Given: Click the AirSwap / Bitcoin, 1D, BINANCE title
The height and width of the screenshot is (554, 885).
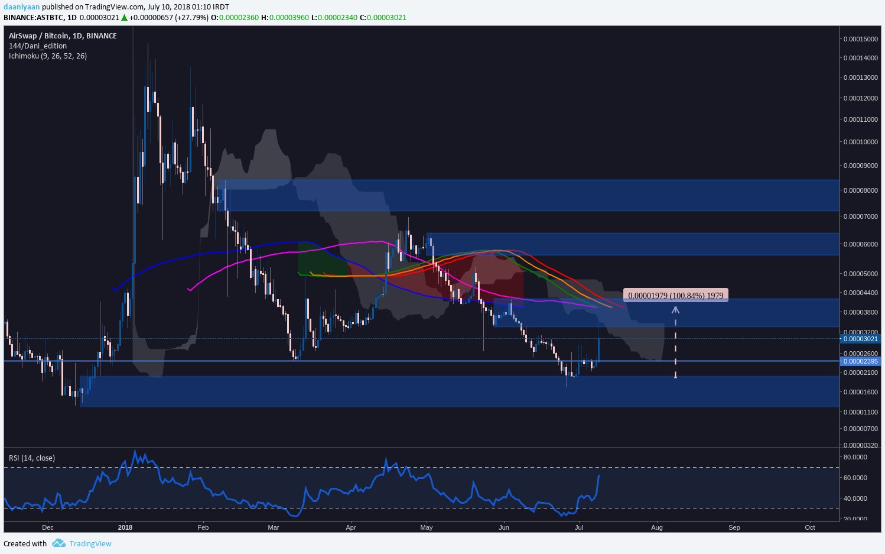Looking at the screenshot, I should pyautogui.click(x=63, y=36).
